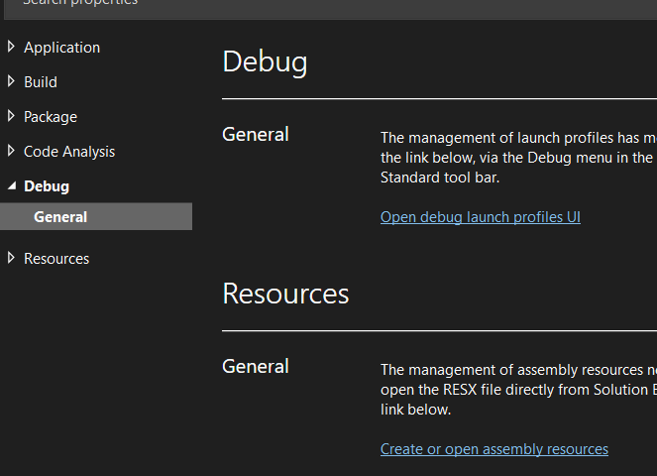Select the Debug category label in sidebar
Image resolution: width=657 pixels, height=476 pixels.
coord(47,186)
